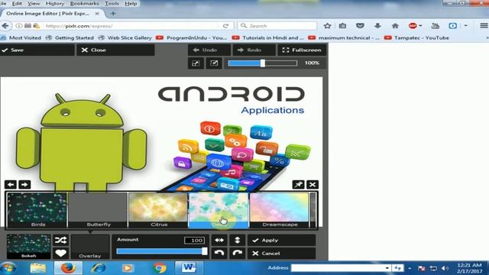
Task: Go back in browser
Action: pyautogui.click(x=5, y=26)
